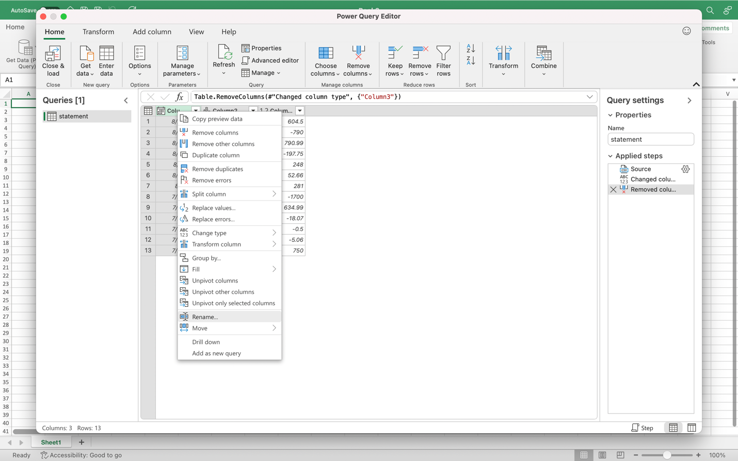The image size is (738, 461).
Task: Click the Combine ribbon icon
Action: point(544,54)
